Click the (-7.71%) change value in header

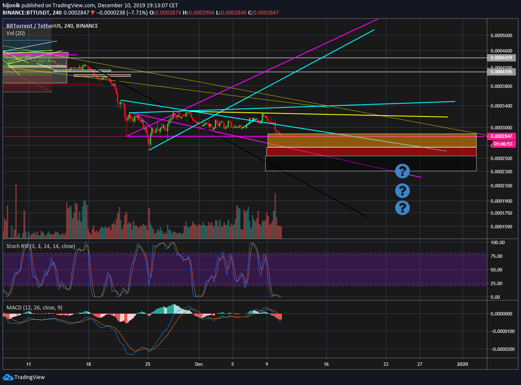pyautogui.click(x=136, y=13)
